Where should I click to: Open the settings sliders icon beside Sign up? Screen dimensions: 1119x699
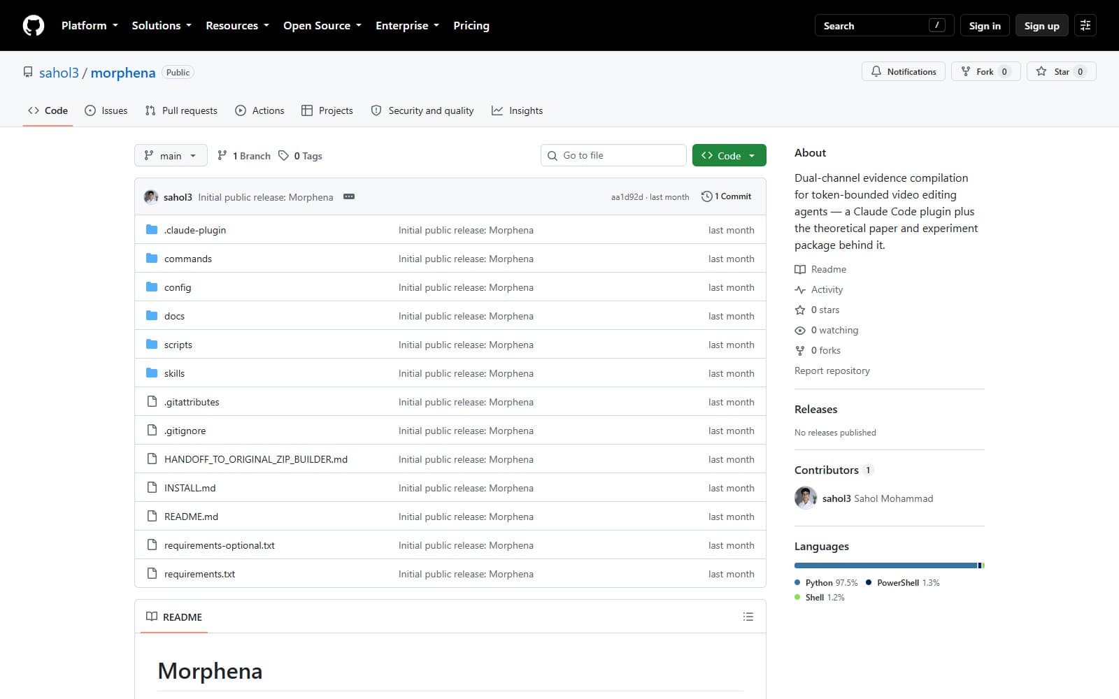click(x=1085, y=26)
